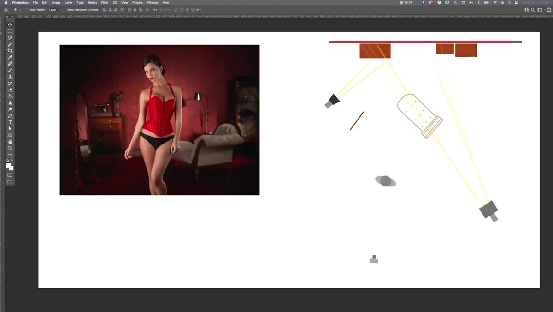Select the Hand tool
The width and height of the screenshot is (553, 312).
tap(10, 142)
